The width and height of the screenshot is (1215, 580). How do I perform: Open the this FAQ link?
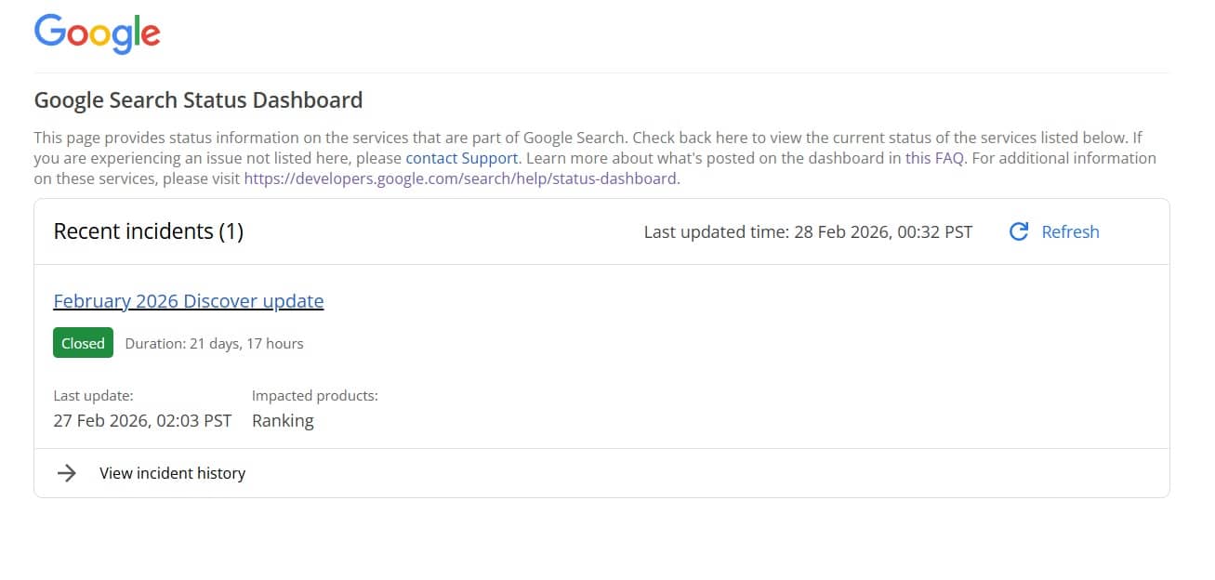(x=934, y=158)
